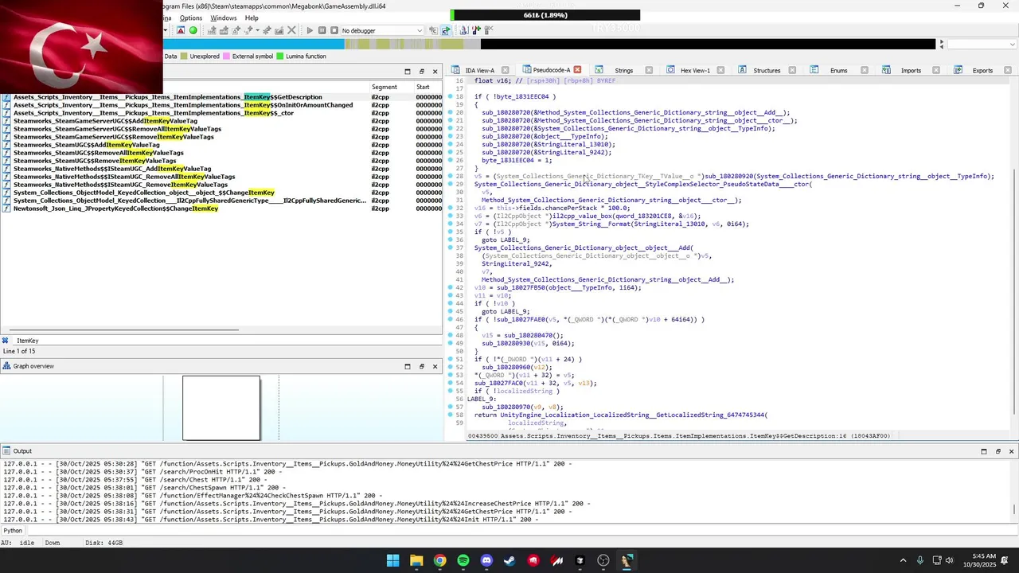Click the External symbol legend color swatch
This screenshot has width=1019, height=573.
tap(226, 57)
